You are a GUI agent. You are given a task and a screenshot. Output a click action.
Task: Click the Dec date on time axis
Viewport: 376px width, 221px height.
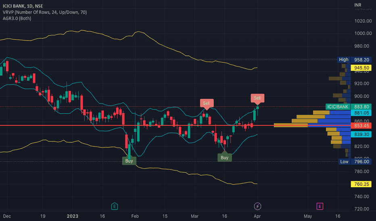coord(7,216)
